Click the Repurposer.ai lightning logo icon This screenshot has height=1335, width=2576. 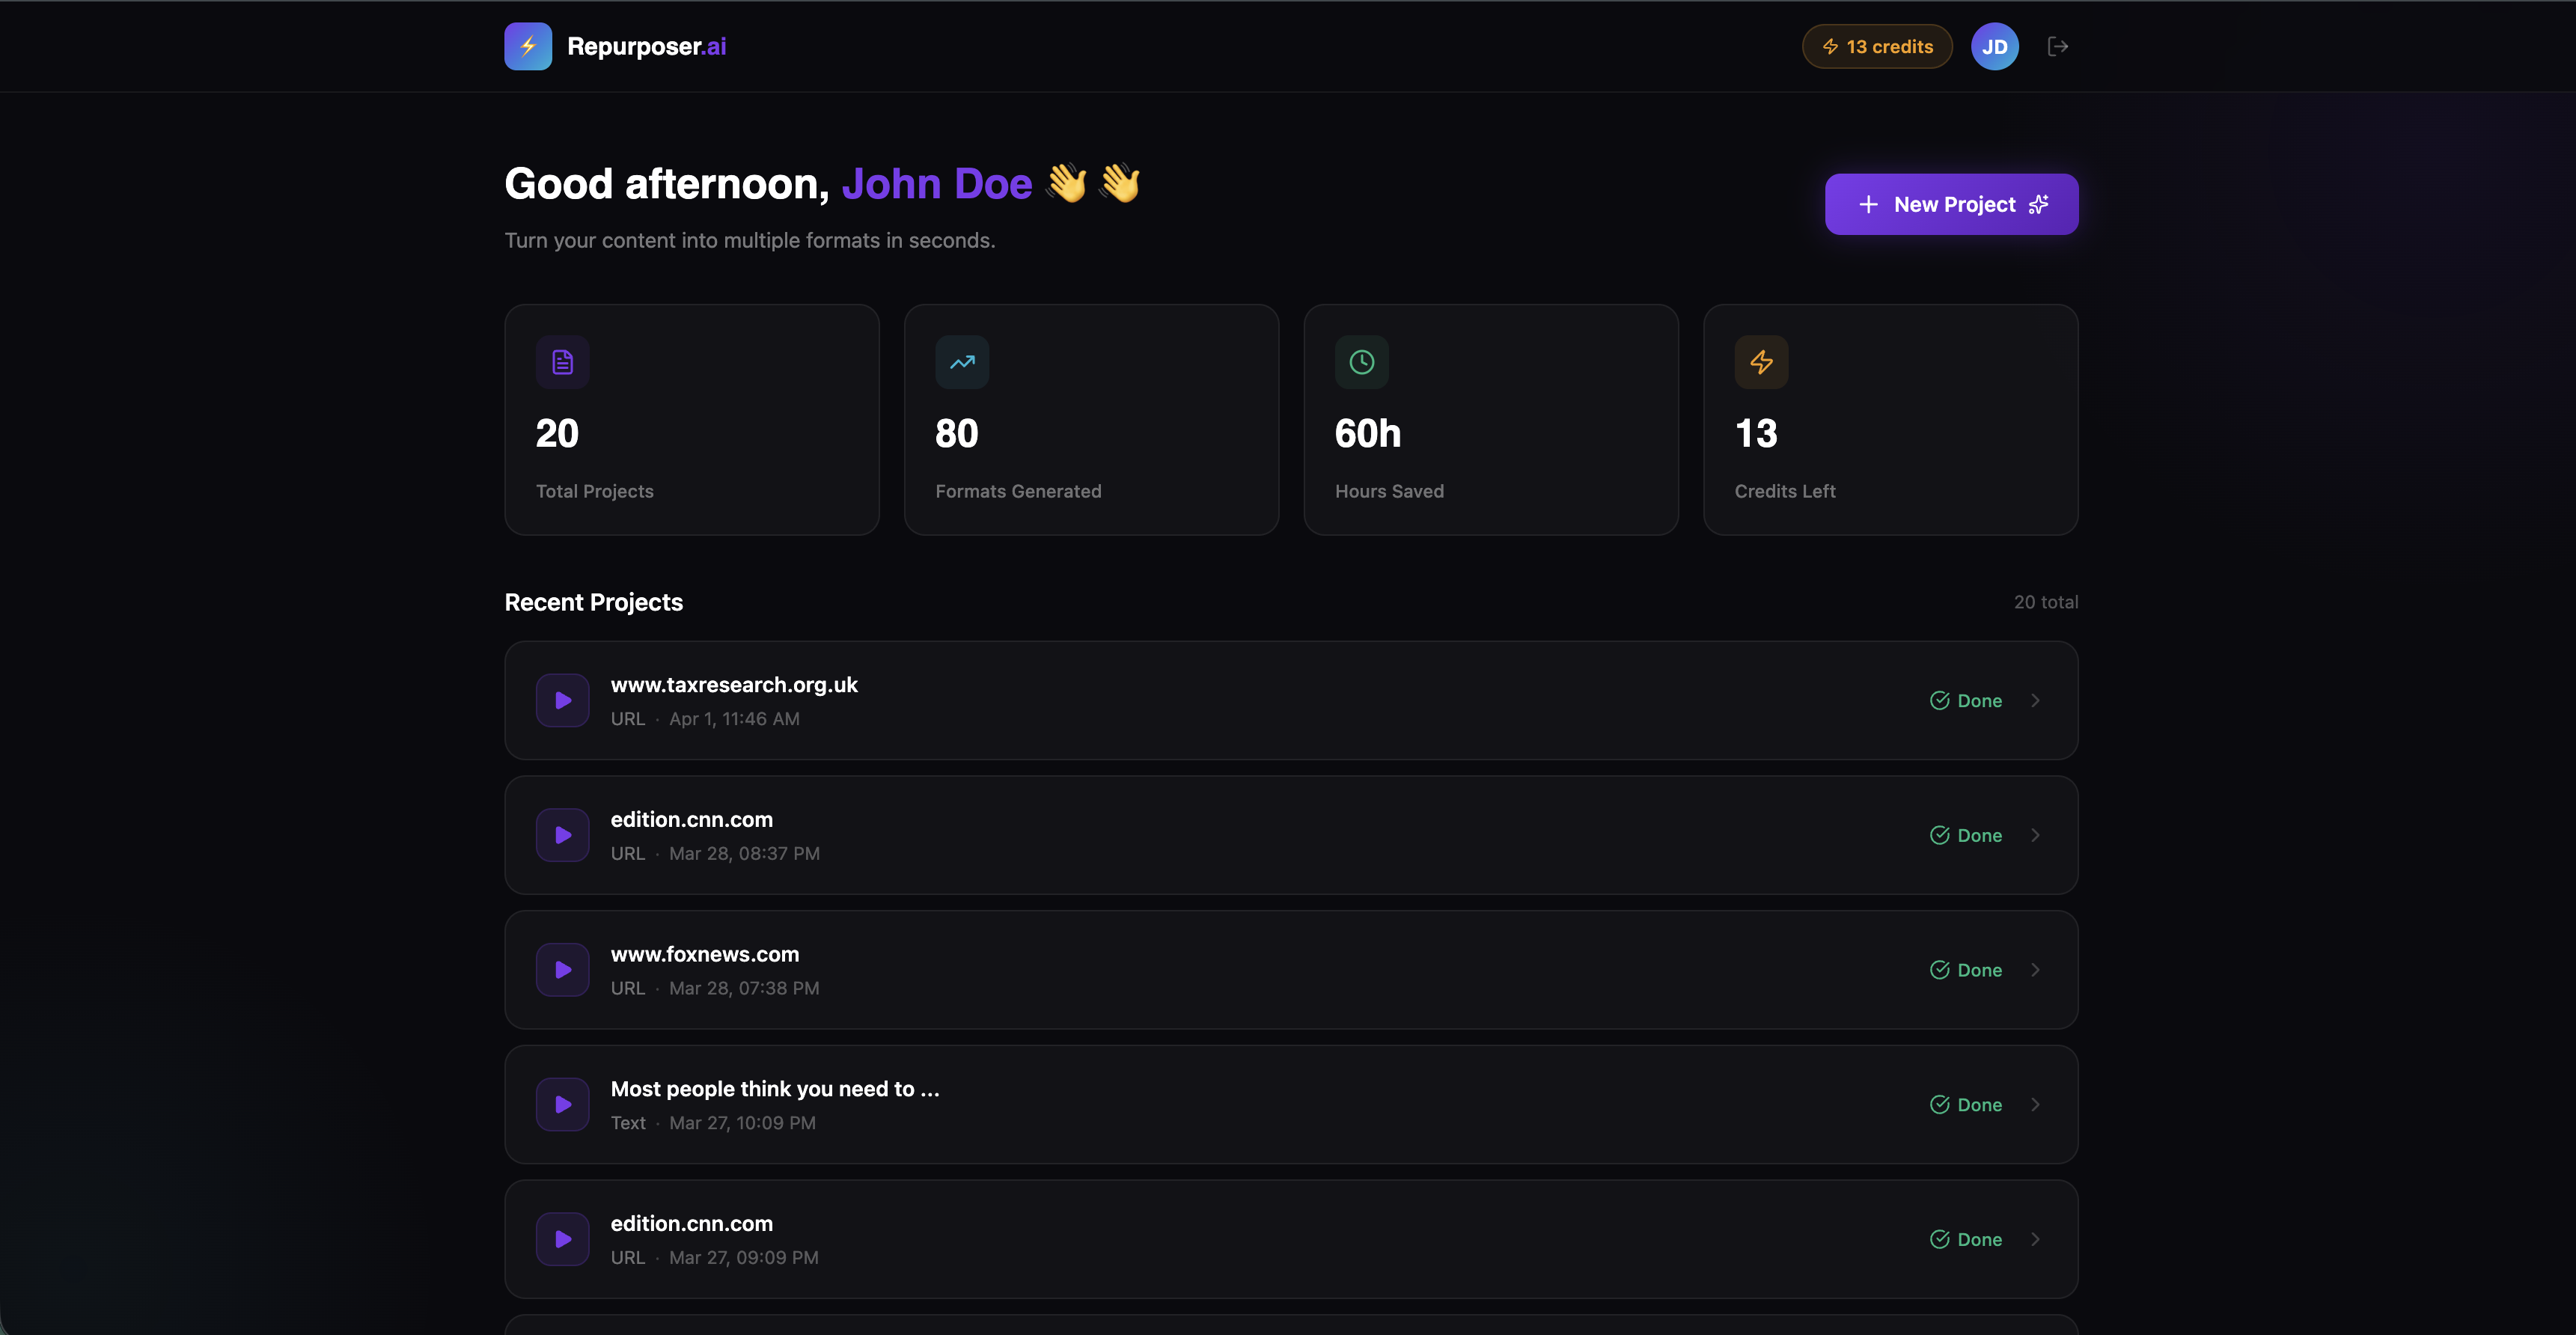click(527, 46)
